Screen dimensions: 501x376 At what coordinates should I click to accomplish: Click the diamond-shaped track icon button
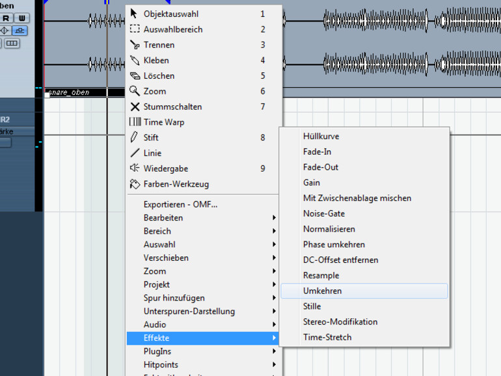(5, 31)
